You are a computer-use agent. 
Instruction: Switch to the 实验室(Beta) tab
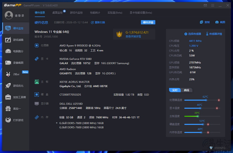coord(115,13)
